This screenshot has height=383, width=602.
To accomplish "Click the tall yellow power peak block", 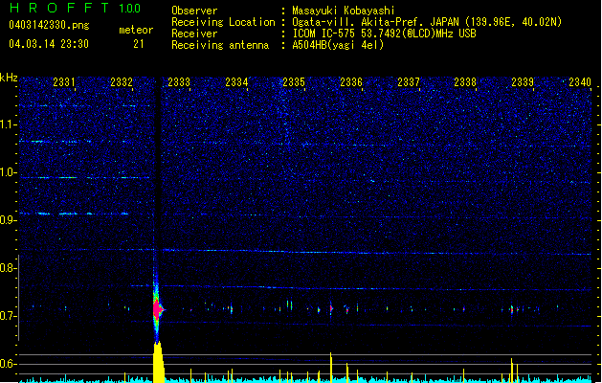I will click(x=159, y=362).
